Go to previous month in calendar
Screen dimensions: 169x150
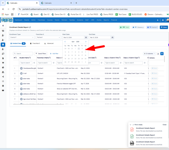(x=65, y=42)
